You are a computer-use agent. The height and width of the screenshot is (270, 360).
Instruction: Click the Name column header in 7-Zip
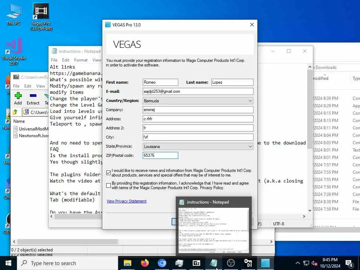pyautogui.click(x=19, y=121)
